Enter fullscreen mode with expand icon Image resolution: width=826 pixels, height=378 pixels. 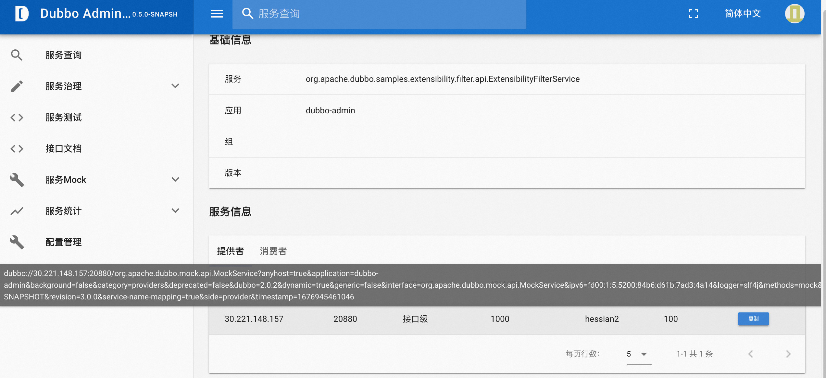coord(693,14)
